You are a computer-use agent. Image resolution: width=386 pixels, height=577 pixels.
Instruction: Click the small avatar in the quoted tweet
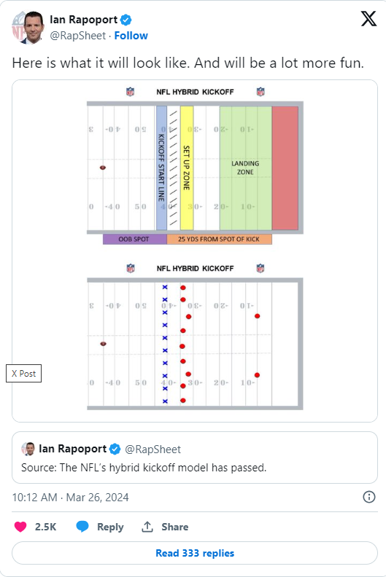pos(28,449)
